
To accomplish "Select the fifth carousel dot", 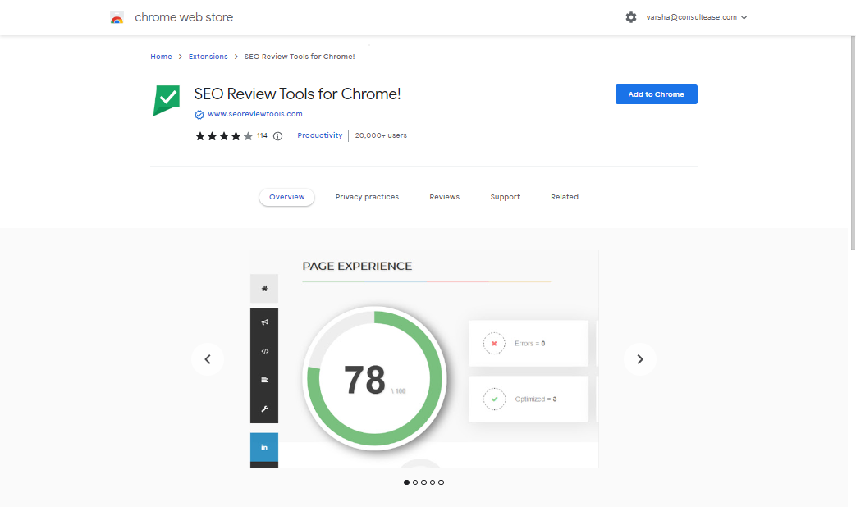I will pos(442,482).
